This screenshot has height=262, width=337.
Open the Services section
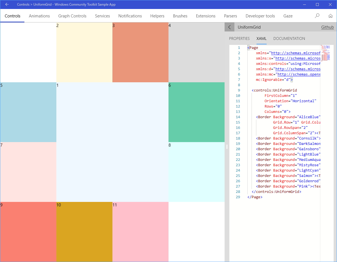[x=102, y=16]
